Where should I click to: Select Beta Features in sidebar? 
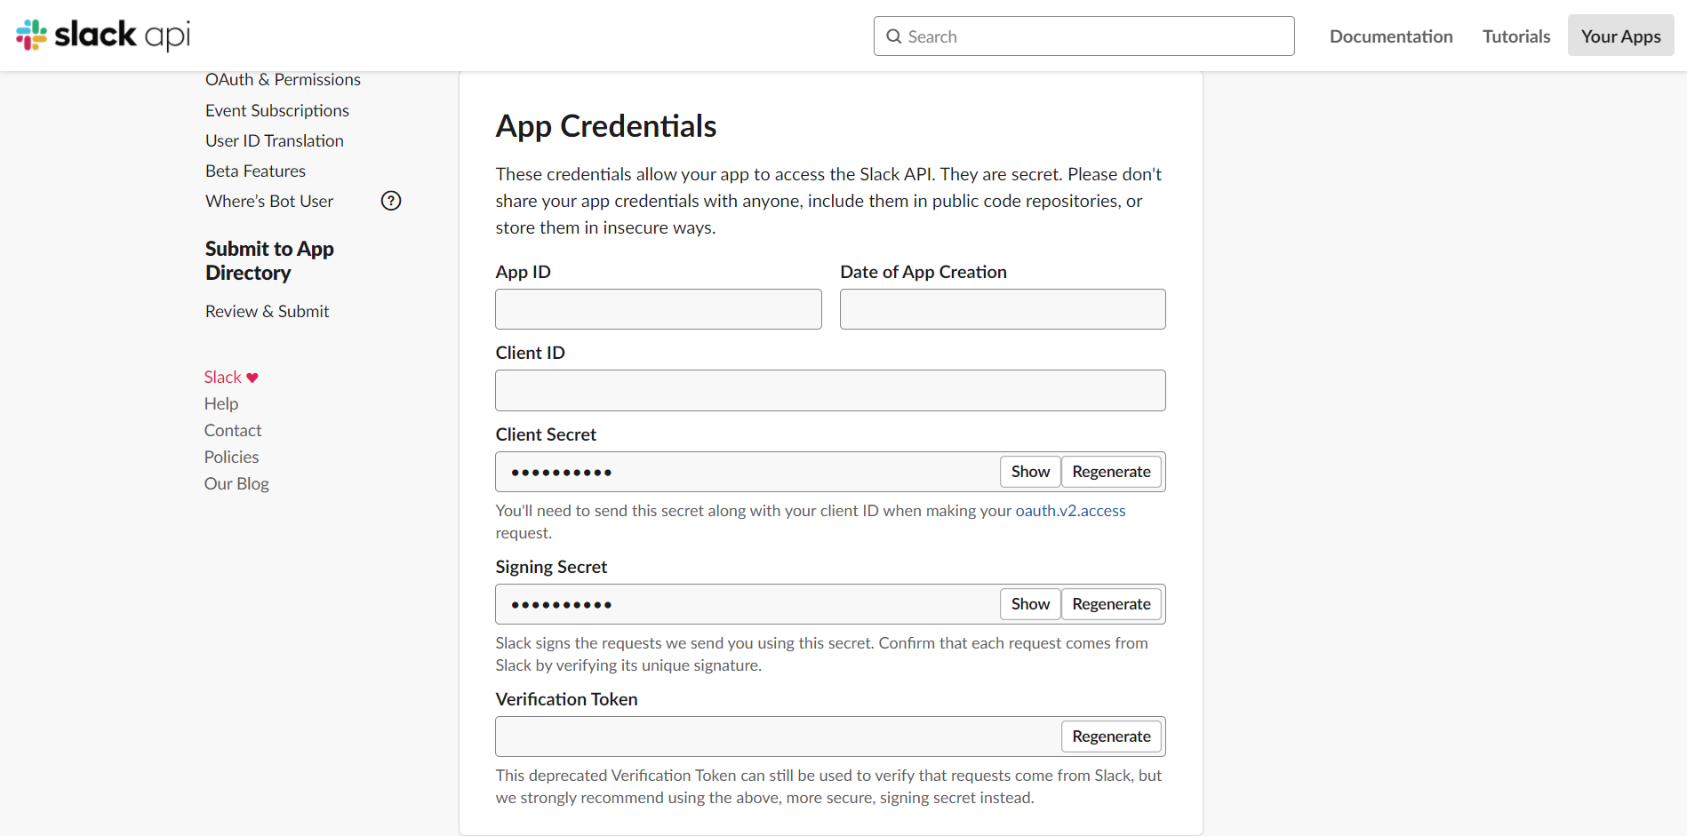255,171
